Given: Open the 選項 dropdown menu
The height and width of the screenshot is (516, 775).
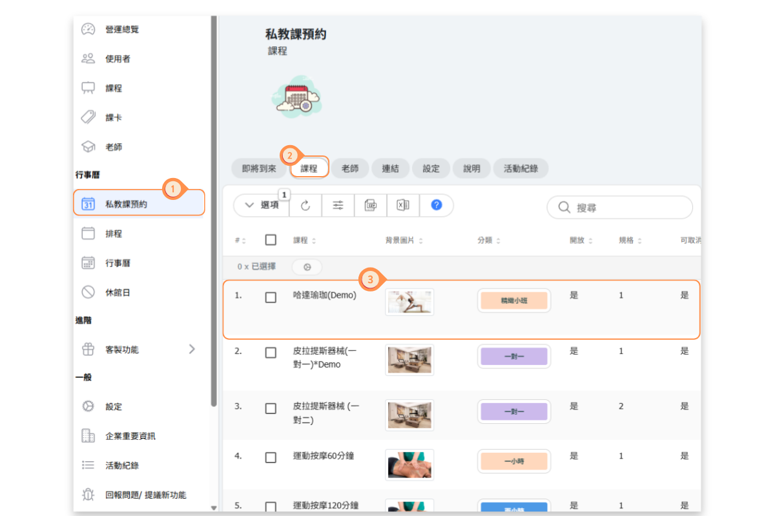Looking at the screenshot, I should tap(262, 205).
